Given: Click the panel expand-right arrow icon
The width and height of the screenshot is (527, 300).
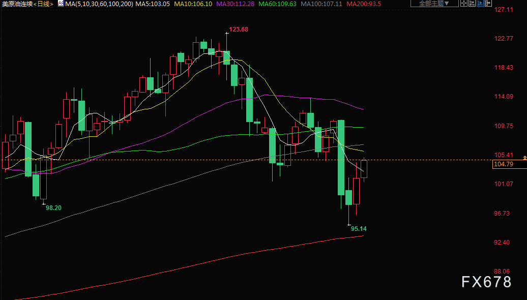Looking at the screenshot, I should point(488,4).
